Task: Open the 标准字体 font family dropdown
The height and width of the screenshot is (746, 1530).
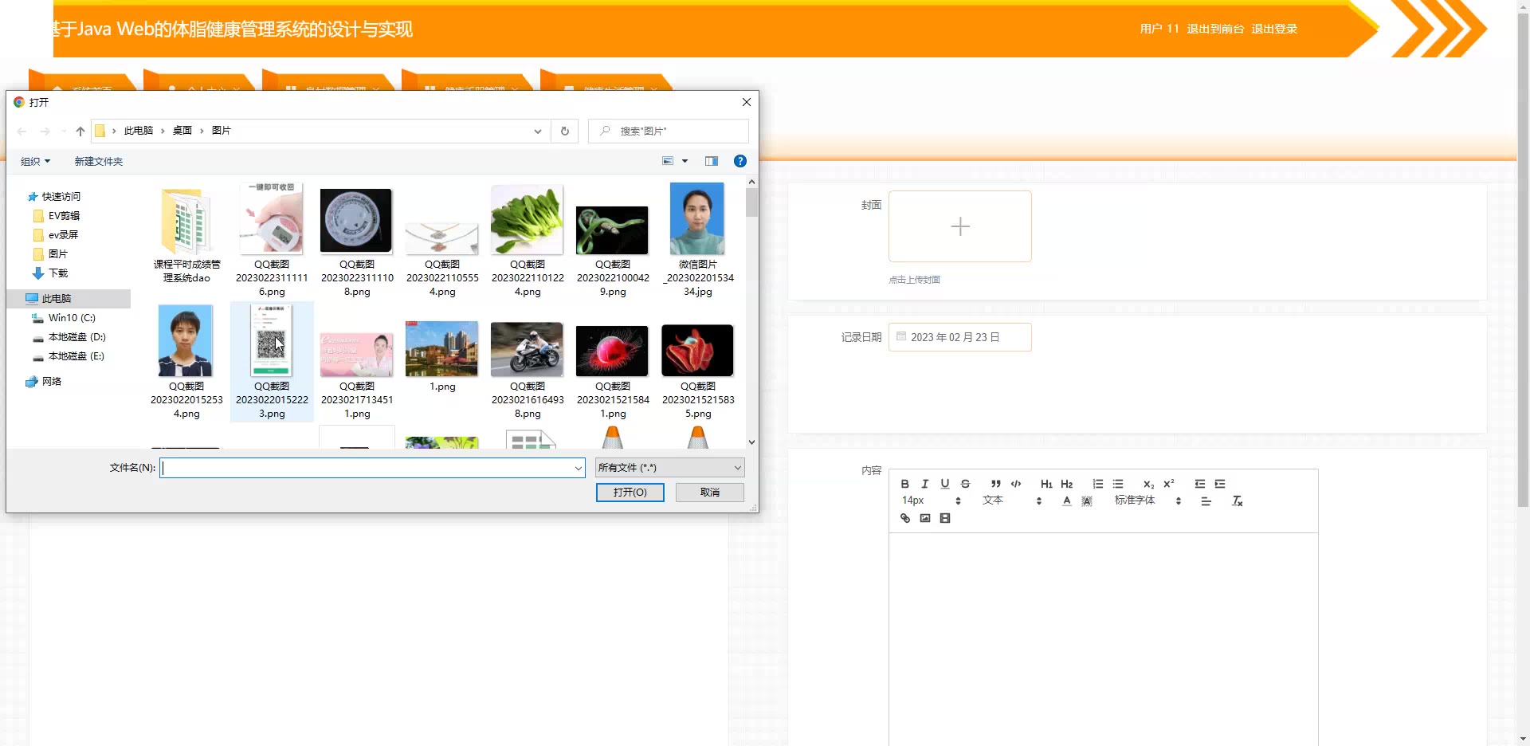Action: pyautogui.click(x=1147, y=501)
